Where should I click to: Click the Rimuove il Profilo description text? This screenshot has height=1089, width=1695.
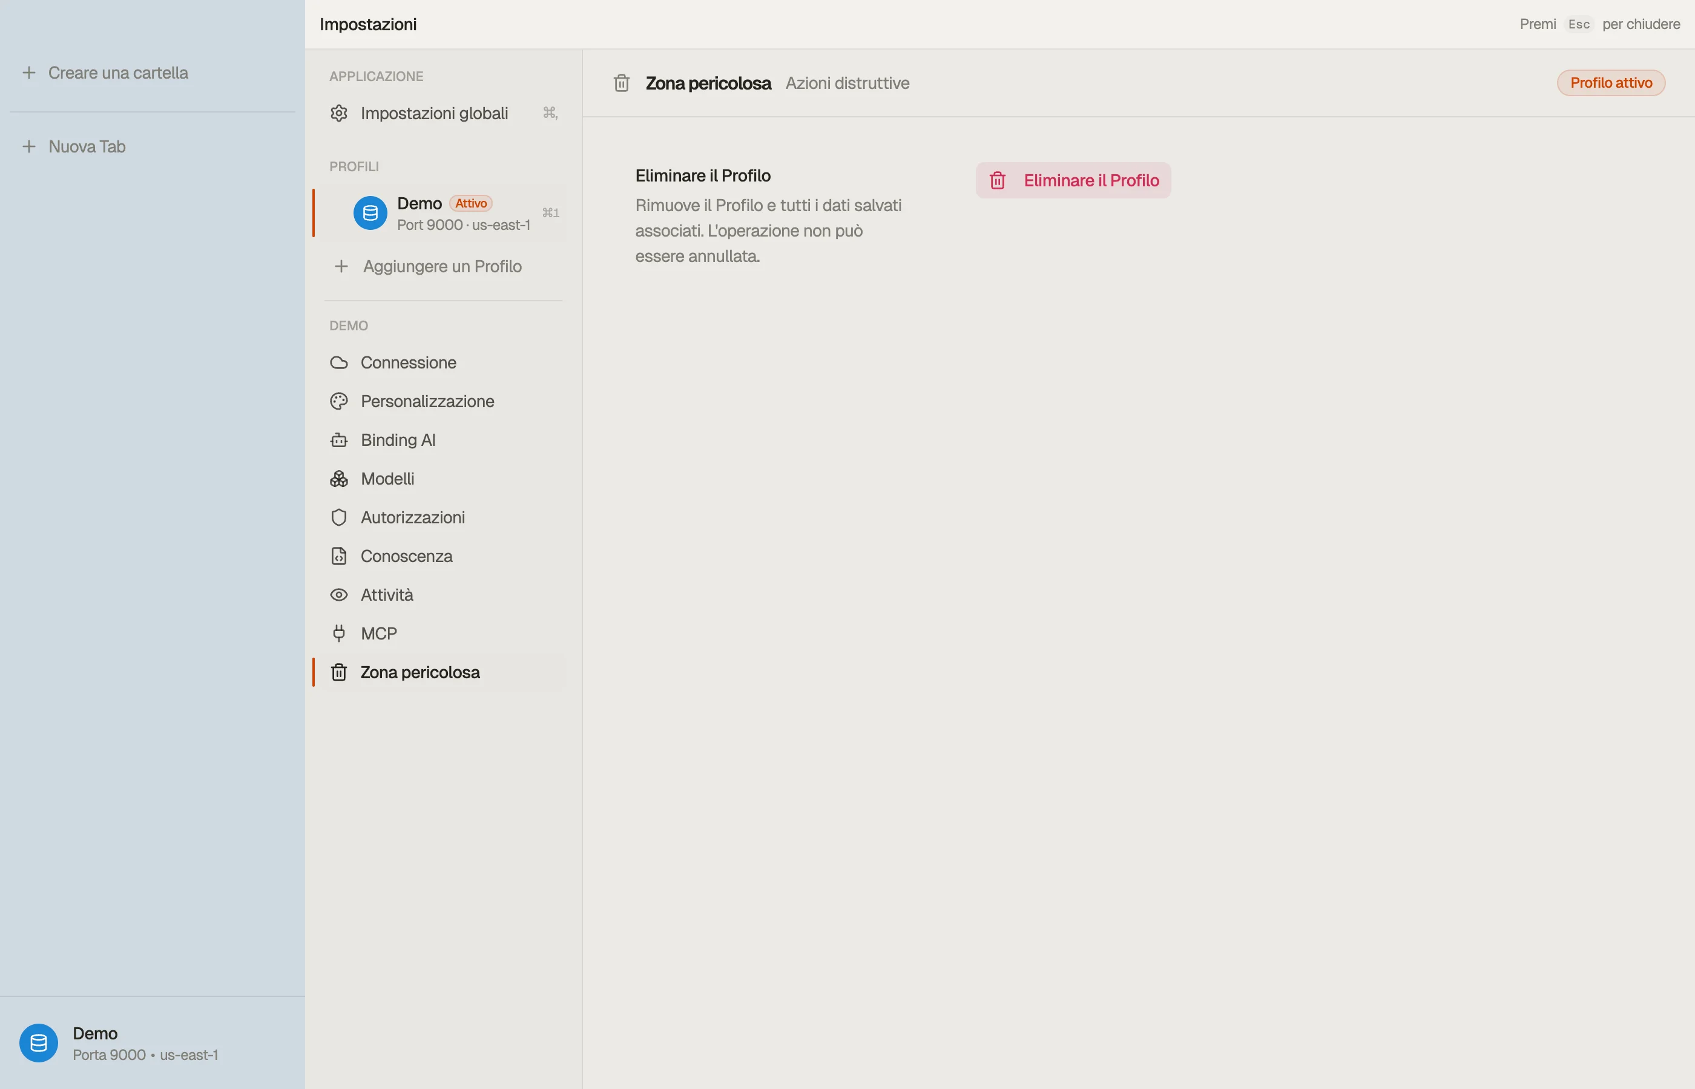click(768, 231)
